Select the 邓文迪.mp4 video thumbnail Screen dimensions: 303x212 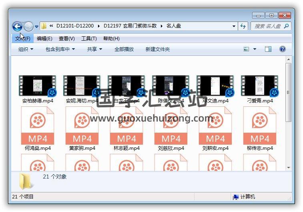pos(215,86)
